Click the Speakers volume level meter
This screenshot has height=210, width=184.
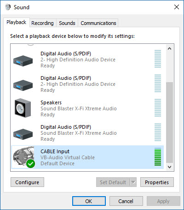click(158, 108)
